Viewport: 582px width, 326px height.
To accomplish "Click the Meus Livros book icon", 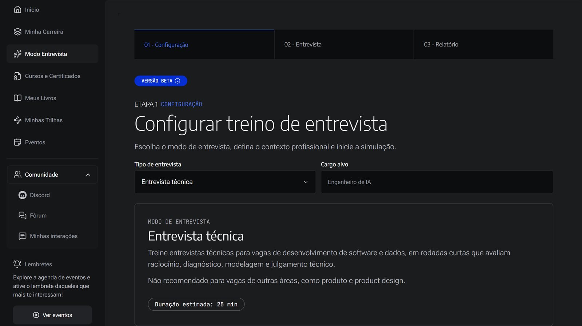I will coord(17,98).
